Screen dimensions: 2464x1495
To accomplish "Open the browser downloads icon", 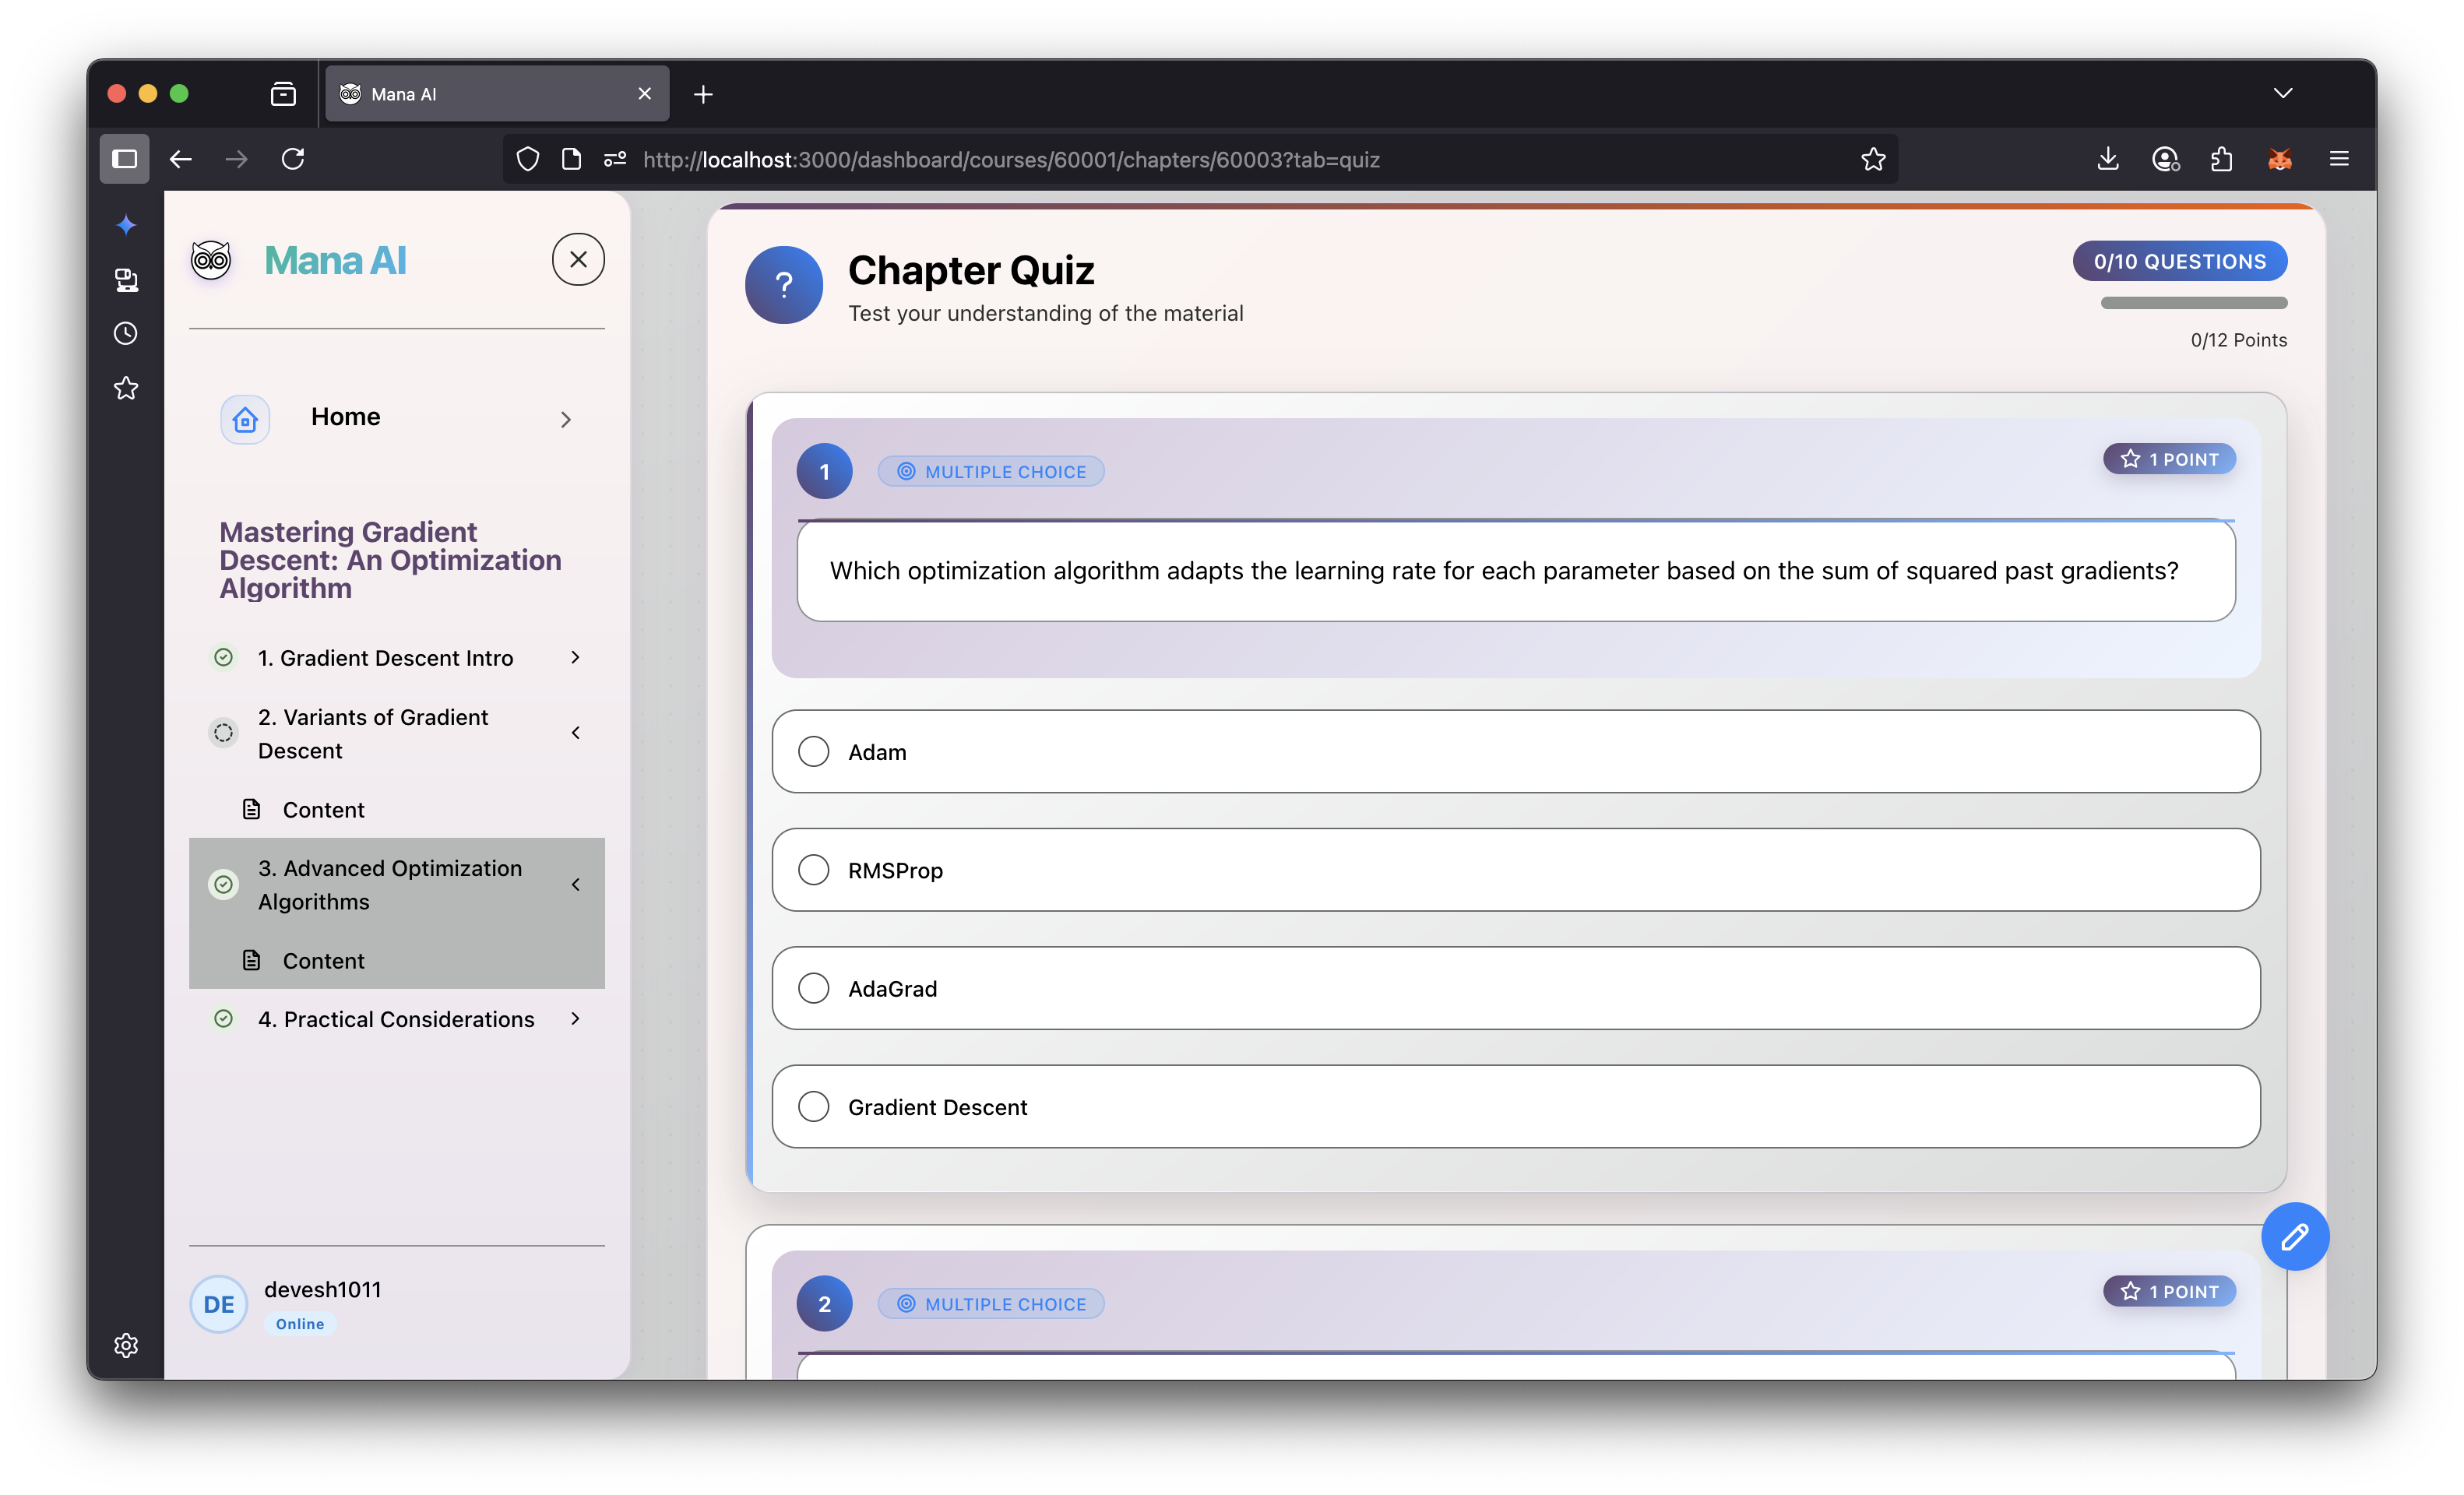I will pyautogui.click(x=2107, y=159).
